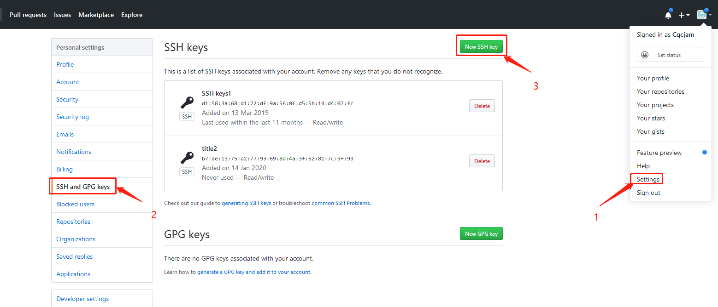Open the generate a GPG key link

pyautogui.click(x=254, y=272)
